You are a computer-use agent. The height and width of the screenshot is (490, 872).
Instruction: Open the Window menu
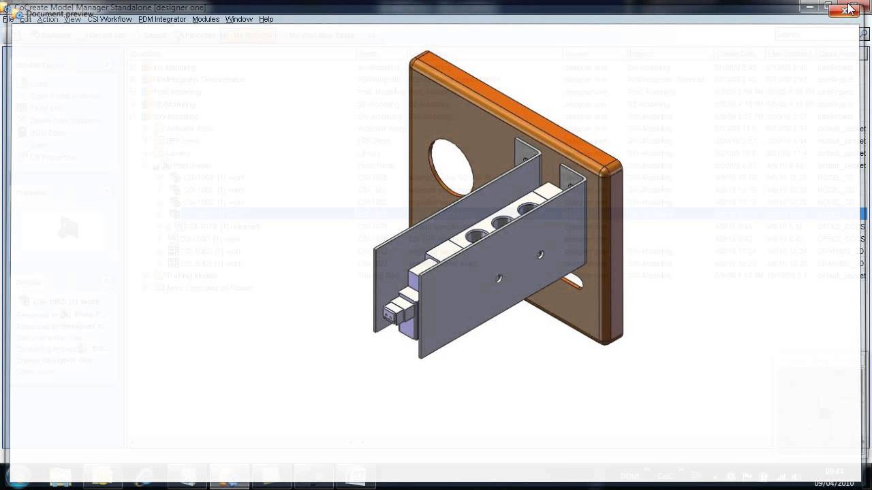(x=238, y=19)
